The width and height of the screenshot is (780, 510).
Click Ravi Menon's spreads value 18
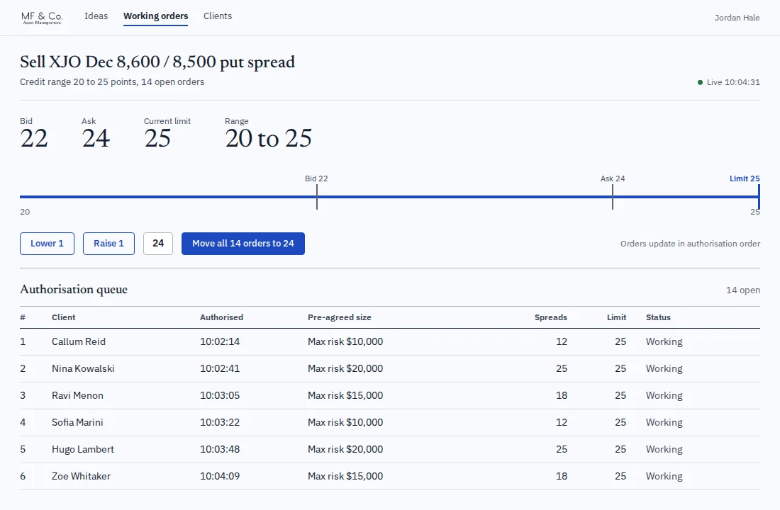tap(561, 396)
